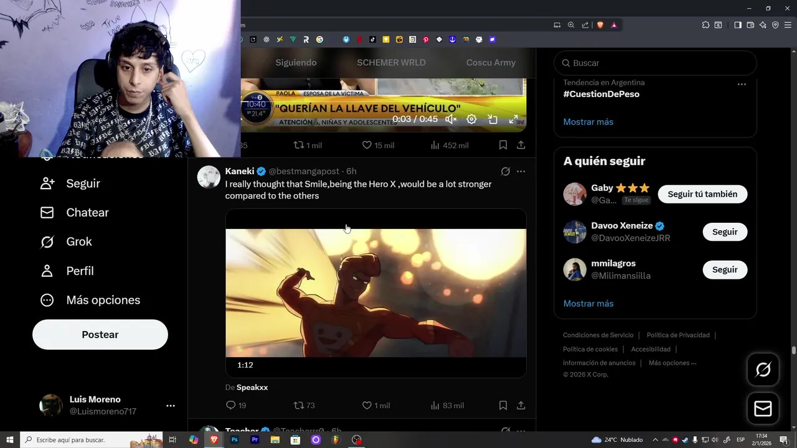The height and width of the screenshot is (448, 797).
Task: Like Kaneki's post with 1 mil likes
Action: coord(376,405)
